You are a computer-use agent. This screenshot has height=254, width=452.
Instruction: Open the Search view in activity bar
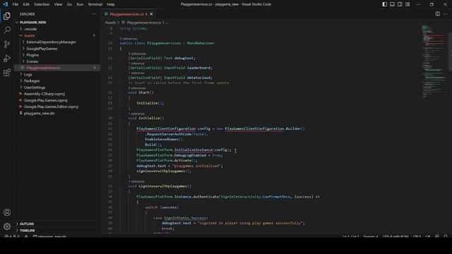pos(7,30)
